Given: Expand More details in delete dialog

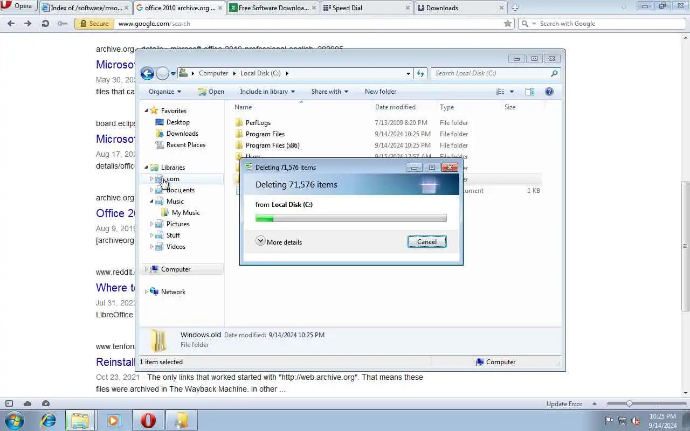Looking at the screenshot, I should (279, 242).
